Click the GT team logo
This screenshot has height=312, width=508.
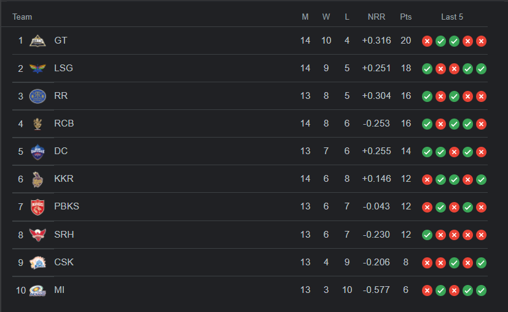click(x=38, y=41)
